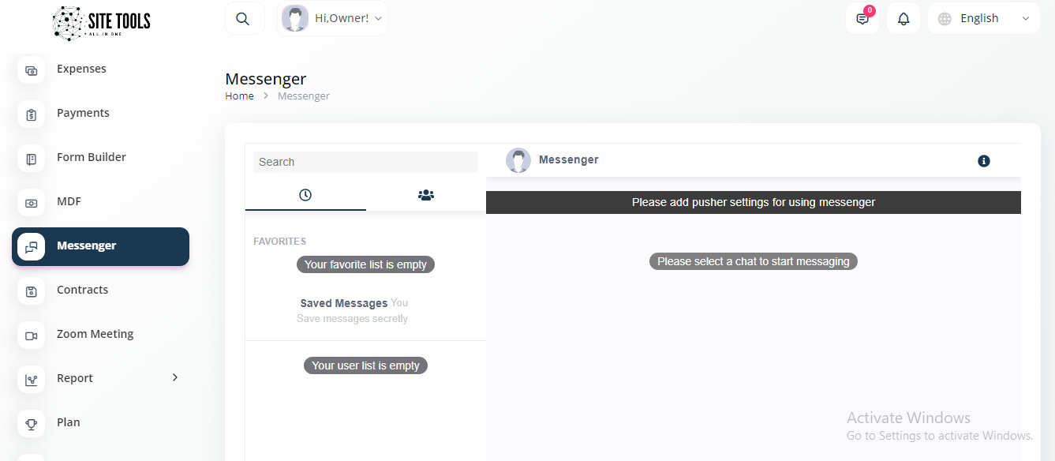Open Contracts from the sidebar
The image size is (1055, 461).
(82, 290)
